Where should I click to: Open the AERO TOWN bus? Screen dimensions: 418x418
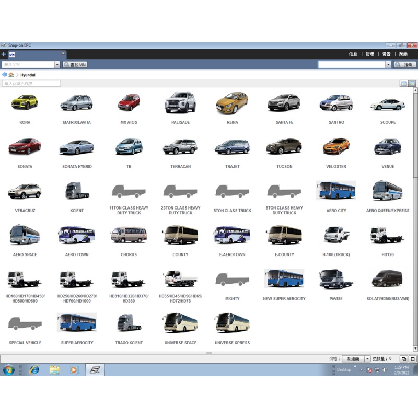coord(77,235)
